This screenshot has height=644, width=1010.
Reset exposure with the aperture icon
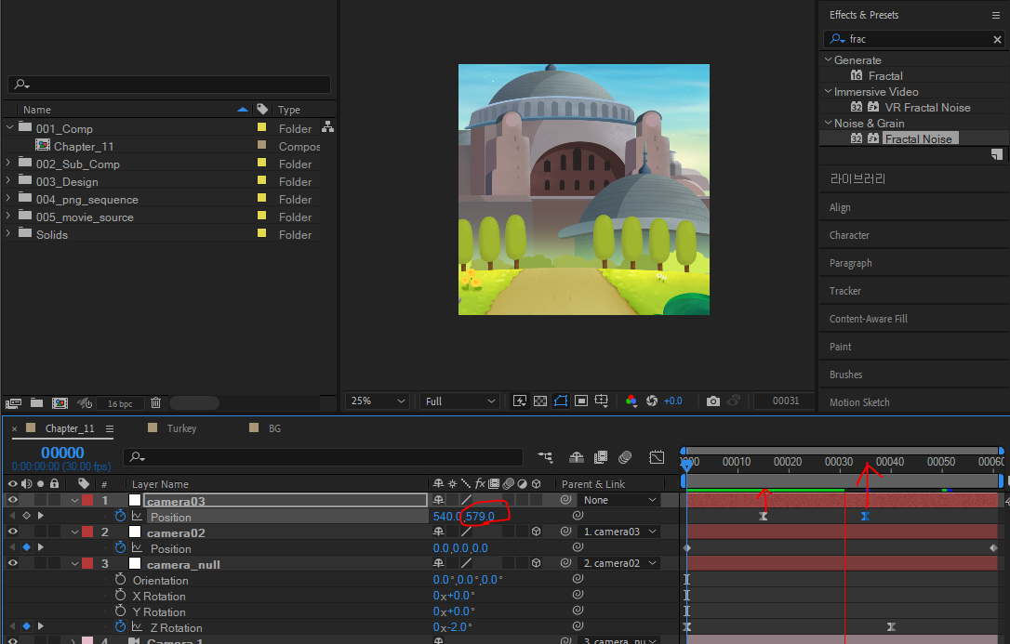coord(652,401)
